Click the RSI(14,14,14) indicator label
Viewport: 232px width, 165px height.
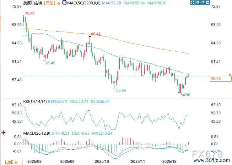click(x=35, y=102)
